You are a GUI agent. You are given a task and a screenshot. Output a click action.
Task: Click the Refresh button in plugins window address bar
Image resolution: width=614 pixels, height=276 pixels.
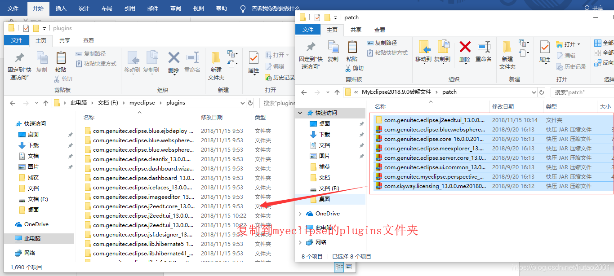tap(250, 103)
